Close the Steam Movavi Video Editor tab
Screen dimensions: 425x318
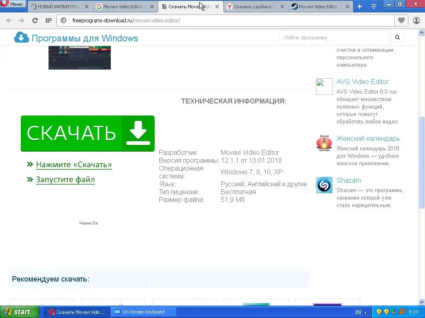[x=347, y=7]
